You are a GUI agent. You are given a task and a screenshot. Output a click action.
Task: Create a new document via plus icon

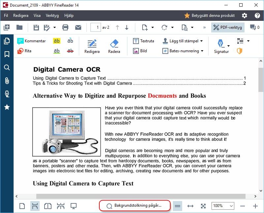[7, 27]
